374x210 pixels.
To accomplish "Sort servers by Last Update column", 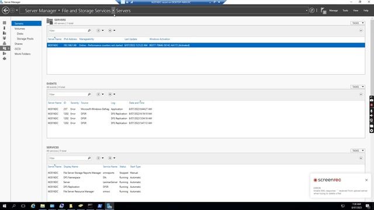I will coord(131,39).
